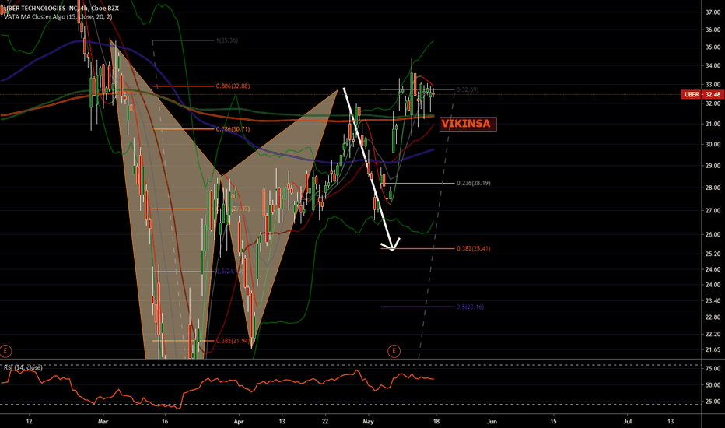Image resolution: width=725 pixels, height=428 pixels.
Task: Click the Jul date label
Action: coord(628,422)
